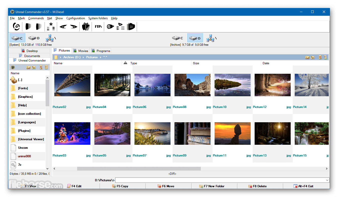Open history list icon in right panel
The height and width of the screenshot is (197, 338).
pos(325,57)
